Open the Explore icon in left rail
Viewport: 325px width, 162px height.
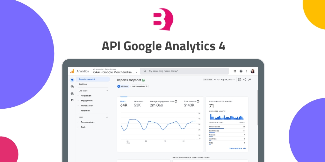click(x=72, y=87)
